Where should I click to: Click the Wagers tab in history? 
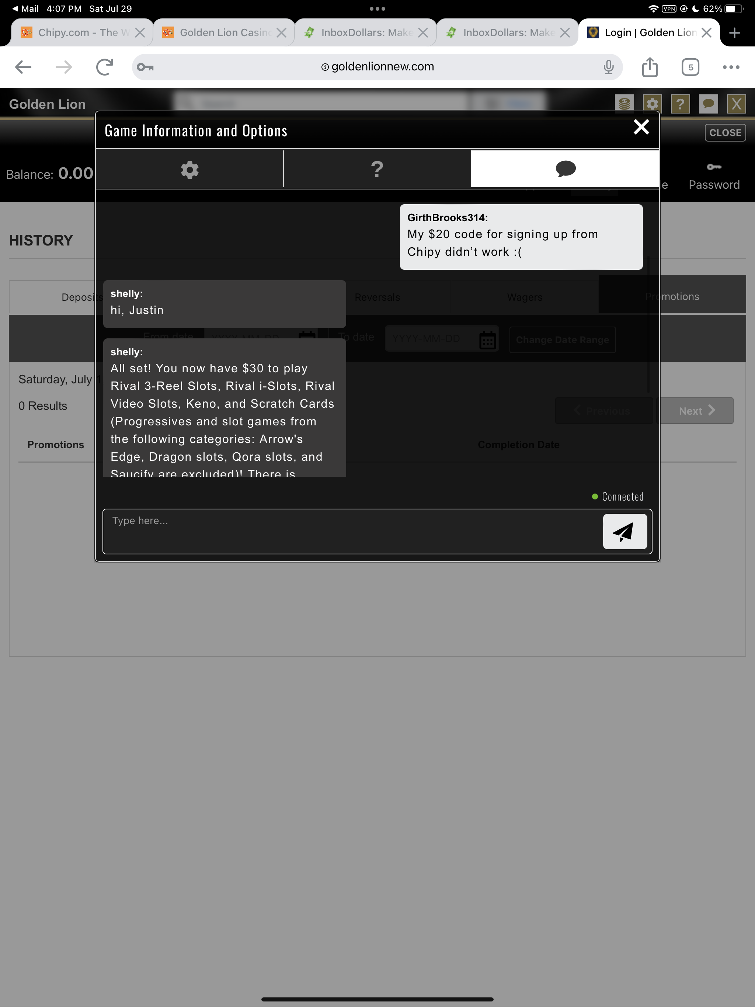coord(524,297)
